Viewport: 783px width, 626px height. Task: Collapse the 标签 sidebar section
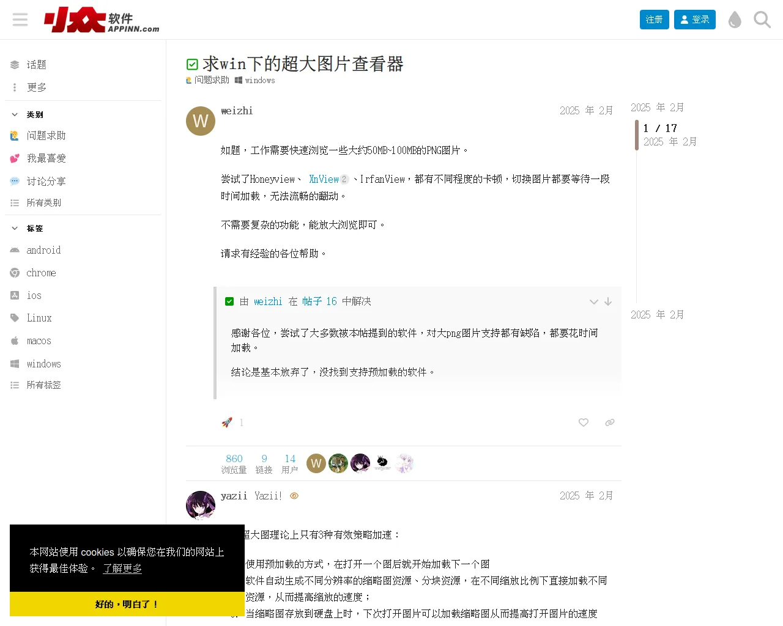pyautogui.click(x=15, y=228)
